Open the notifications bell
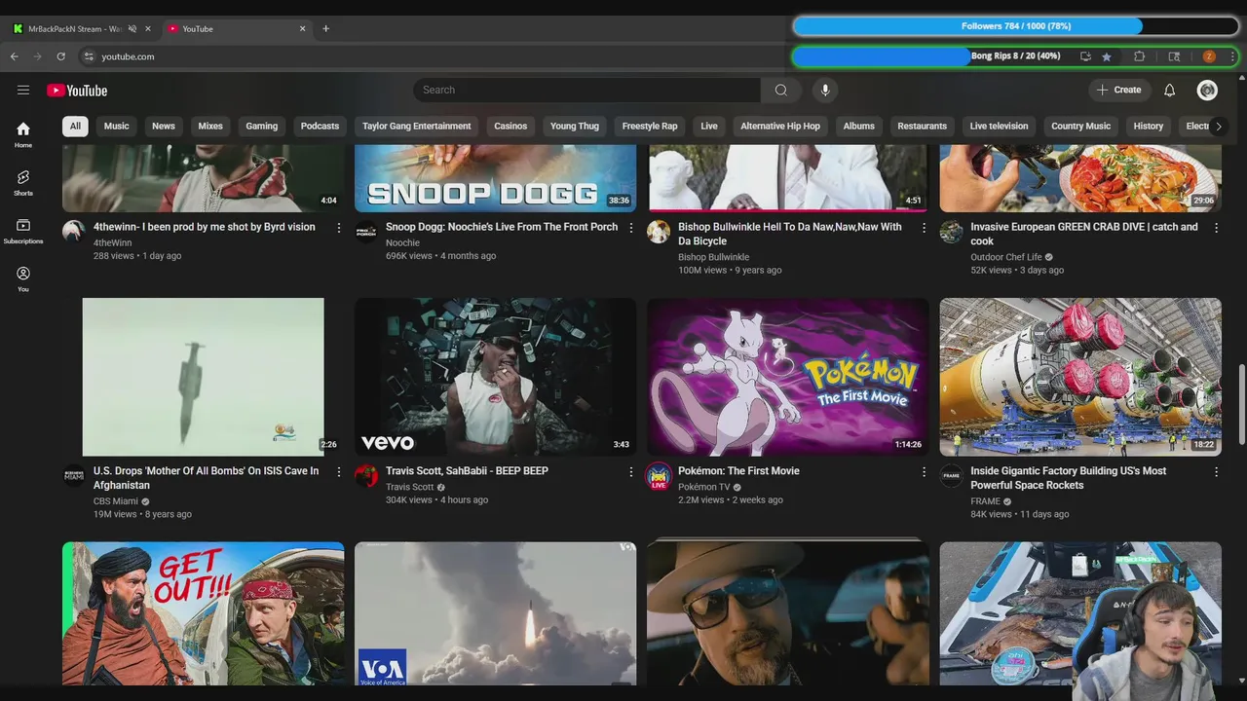Viewport: 1247px width, 701px height. point(1170,90)
